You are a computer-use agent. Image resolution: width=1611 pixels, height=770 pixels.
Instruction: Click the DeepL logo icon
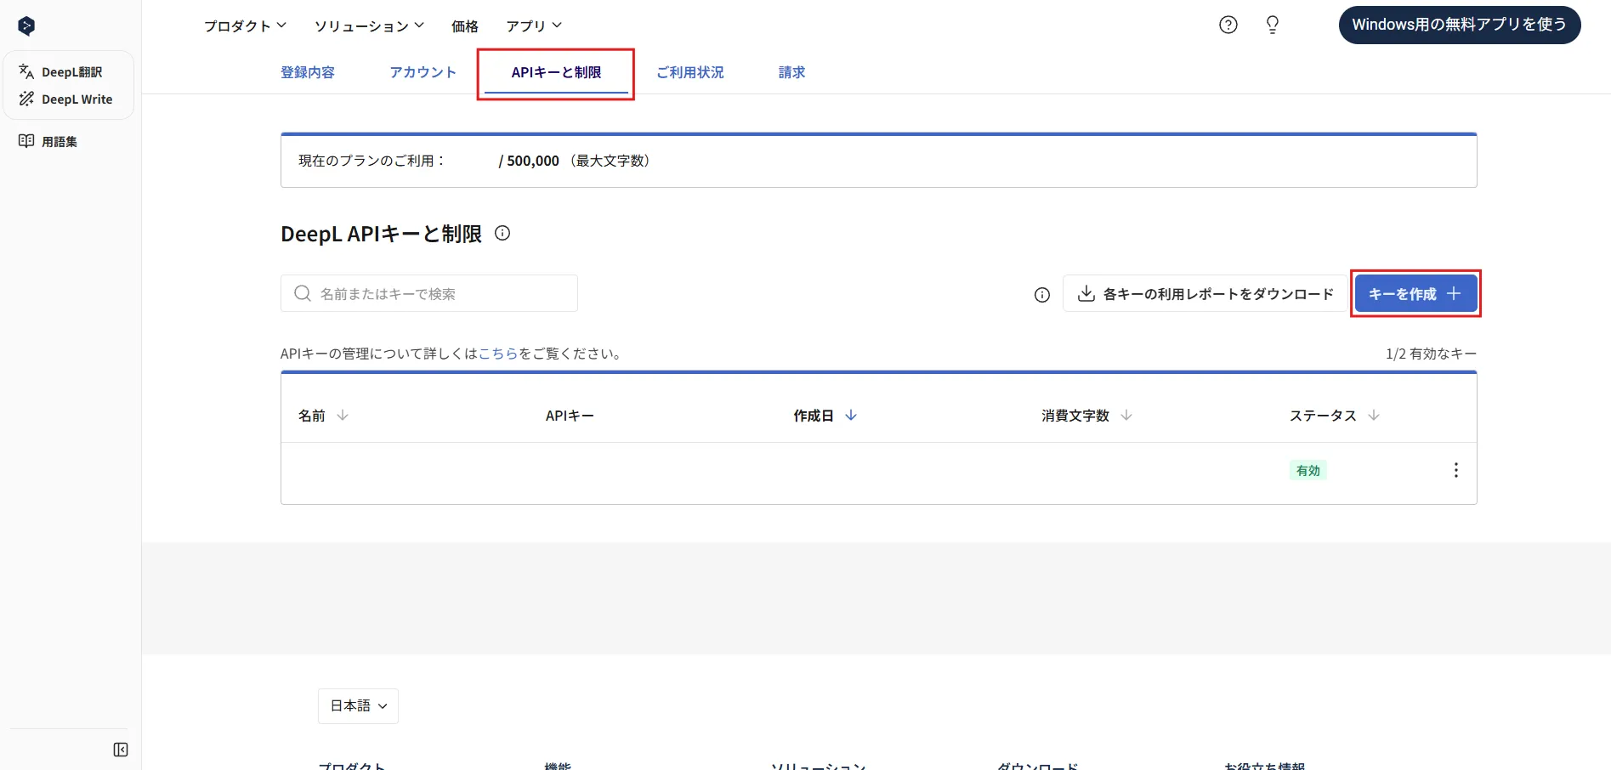pyautogui.click(x=26, y=26)
